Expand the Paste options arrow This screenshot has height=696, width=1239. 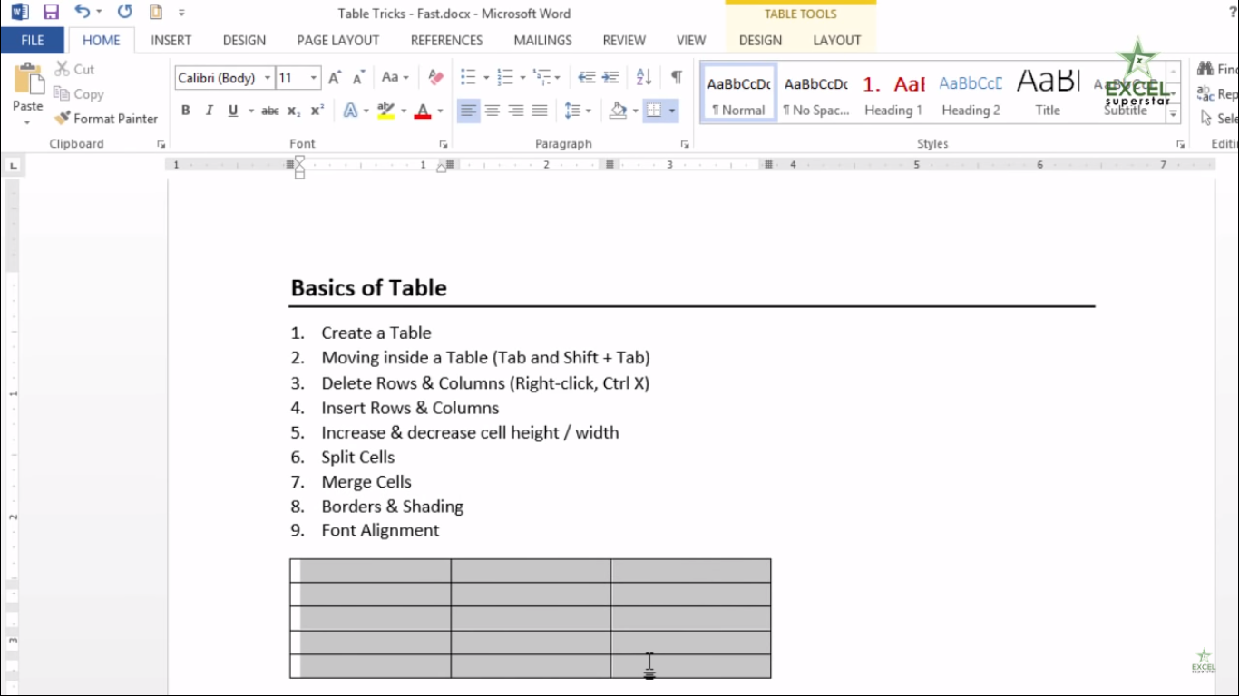point(27,121)
